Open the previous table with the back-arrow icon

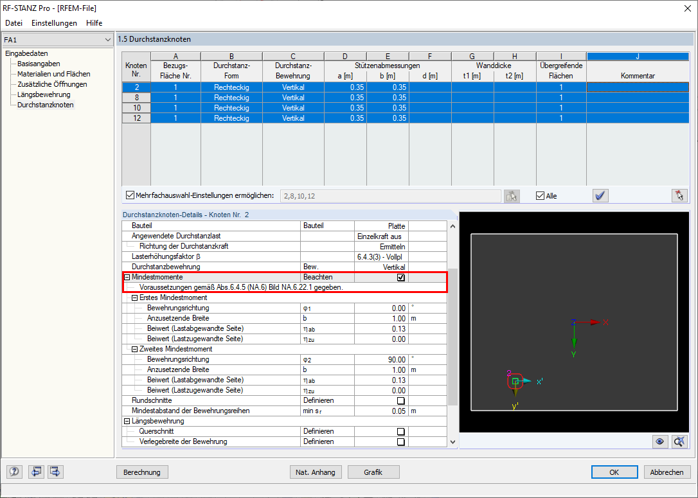click(x=36, y=472)
